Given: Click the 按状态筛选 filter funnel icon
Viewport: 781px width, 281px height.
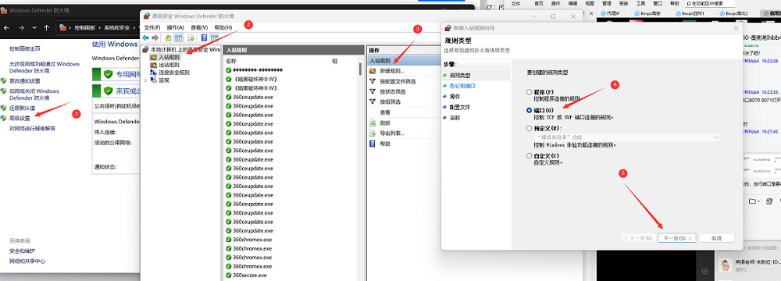Looking at the screenshot, I should (373, 91).
